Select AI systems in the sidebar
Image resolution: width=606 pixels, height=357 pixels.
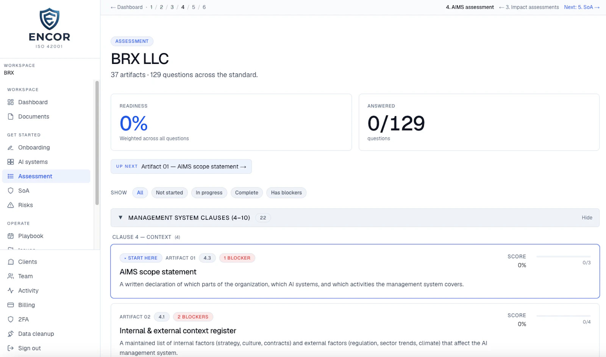[46, 162]
